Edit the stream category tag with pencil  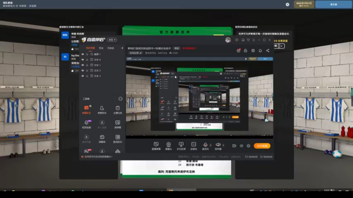click(136, 53)
